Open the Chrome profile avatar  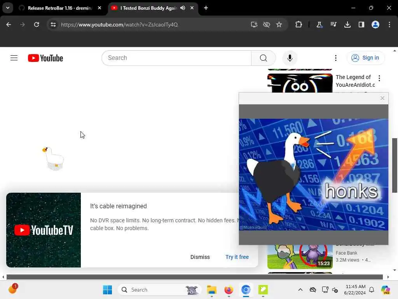pyautogui.click(x=375, y=25)
